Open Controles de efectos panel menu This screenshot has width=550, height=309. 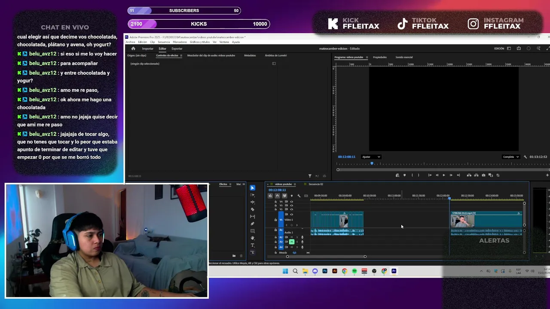181,55
